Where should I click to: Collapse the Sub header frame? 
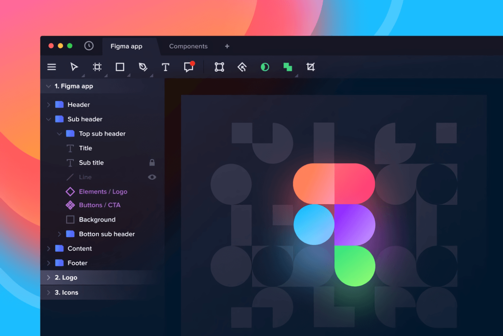(48, 119)
